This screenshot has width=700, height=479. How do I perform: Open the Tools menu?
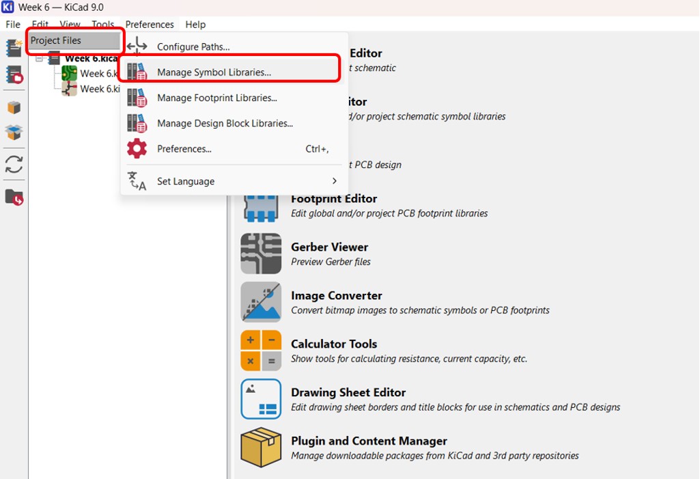[103, 24]
